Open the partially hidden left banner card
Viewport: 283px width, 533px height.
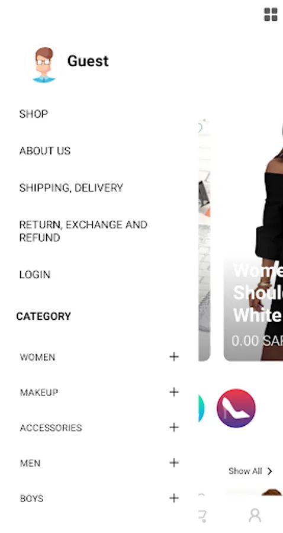(x=204, y=240)
